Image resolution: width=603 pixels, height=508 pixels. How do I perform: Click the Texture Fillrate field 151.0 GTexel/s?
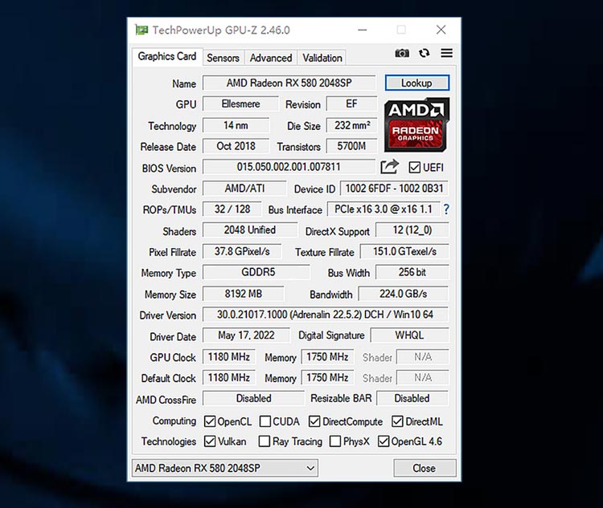coord(404,251)
